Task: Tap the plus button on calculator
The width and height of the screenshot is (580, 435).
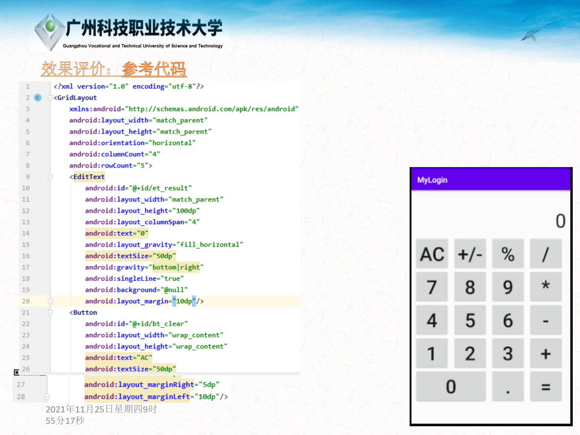Action: click(546, 353)
